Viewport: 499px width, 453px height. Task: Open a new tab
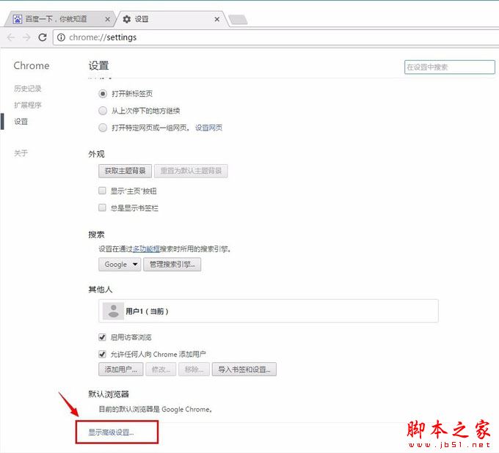(238, 20)
